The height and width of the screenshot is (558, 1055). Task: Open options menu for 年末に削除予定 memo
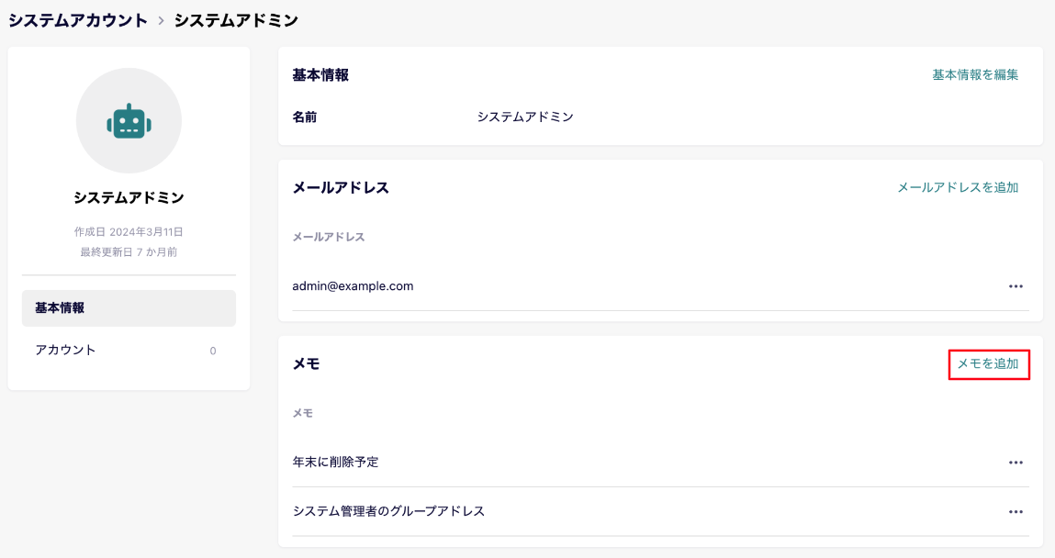click(x=1016, y=463)
